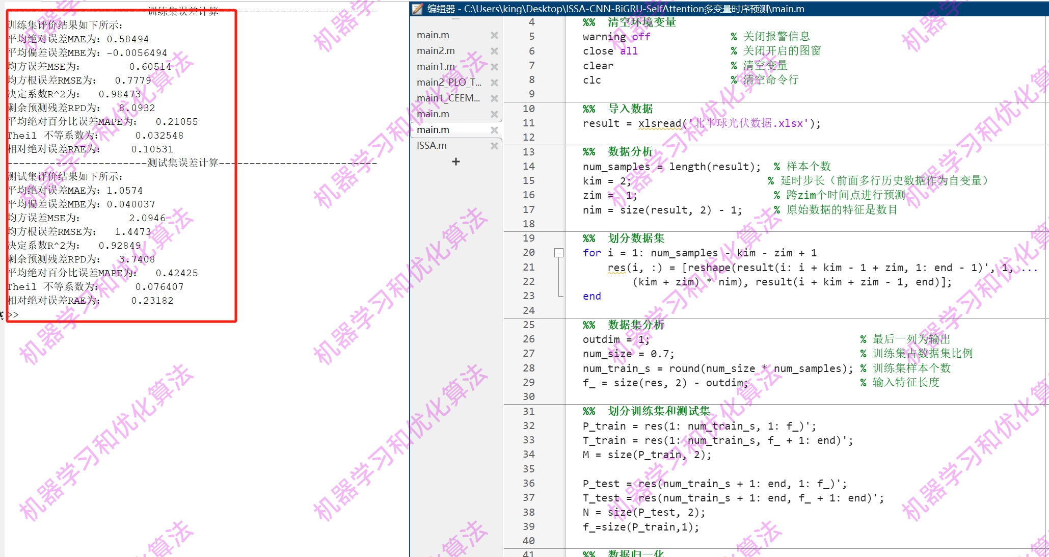Click line number 11 in the gutter
The width and height of the screenshot is (1049, 557).
coord(528,123)
